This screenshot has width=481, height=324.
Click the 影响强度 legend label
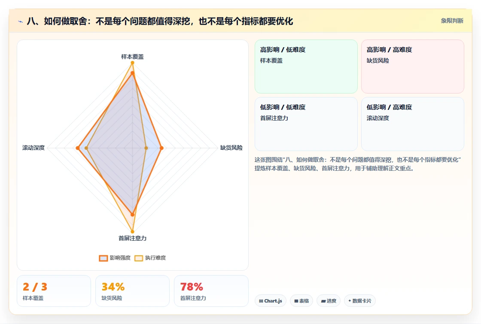(x=120, y=258)
